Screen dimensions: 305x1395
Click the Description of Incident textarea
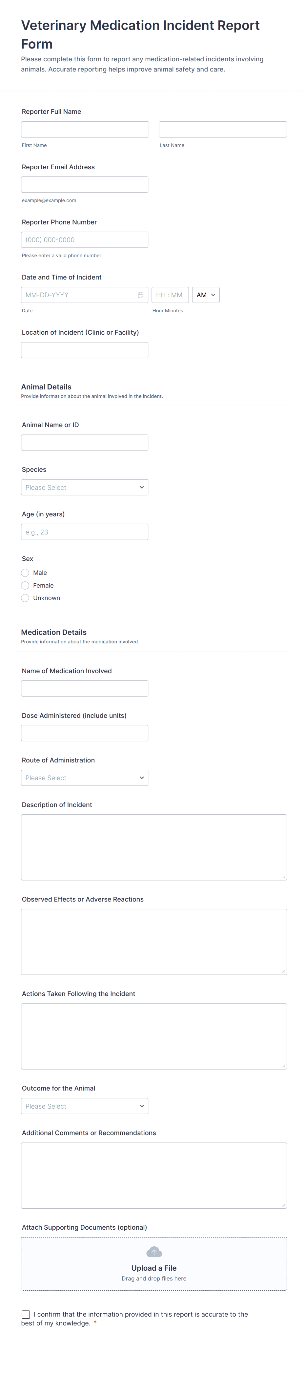pos(154,847)
